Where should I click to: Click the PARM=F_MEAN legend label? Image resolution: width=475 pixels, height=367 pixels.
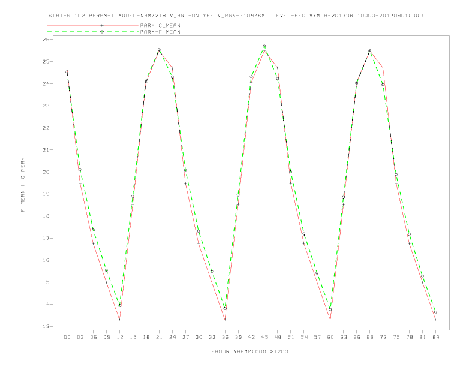tap(160, 32)
